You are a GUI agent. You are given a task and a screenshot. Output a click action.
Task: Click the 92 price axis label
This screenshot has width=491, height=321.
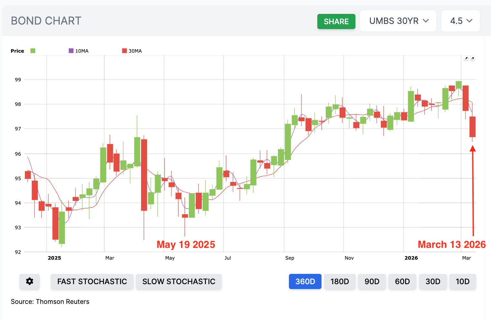coord(18,252)
